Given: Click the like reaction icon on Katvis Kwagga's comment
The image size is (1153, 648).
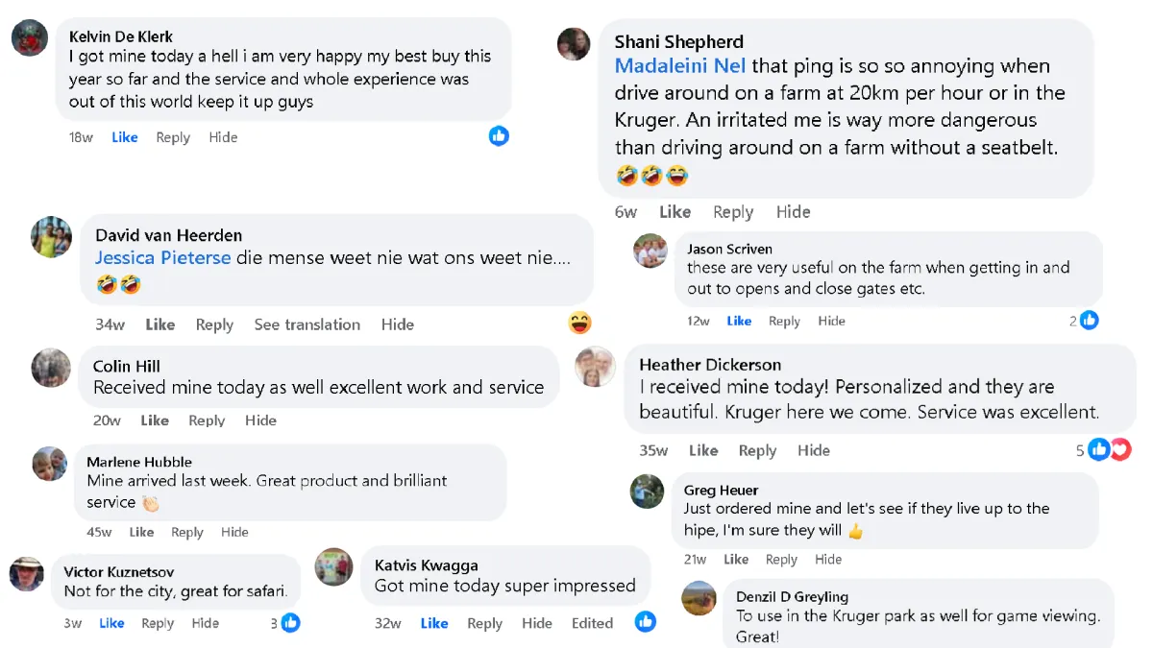Looking at the screenshot, I should point(646,622).
